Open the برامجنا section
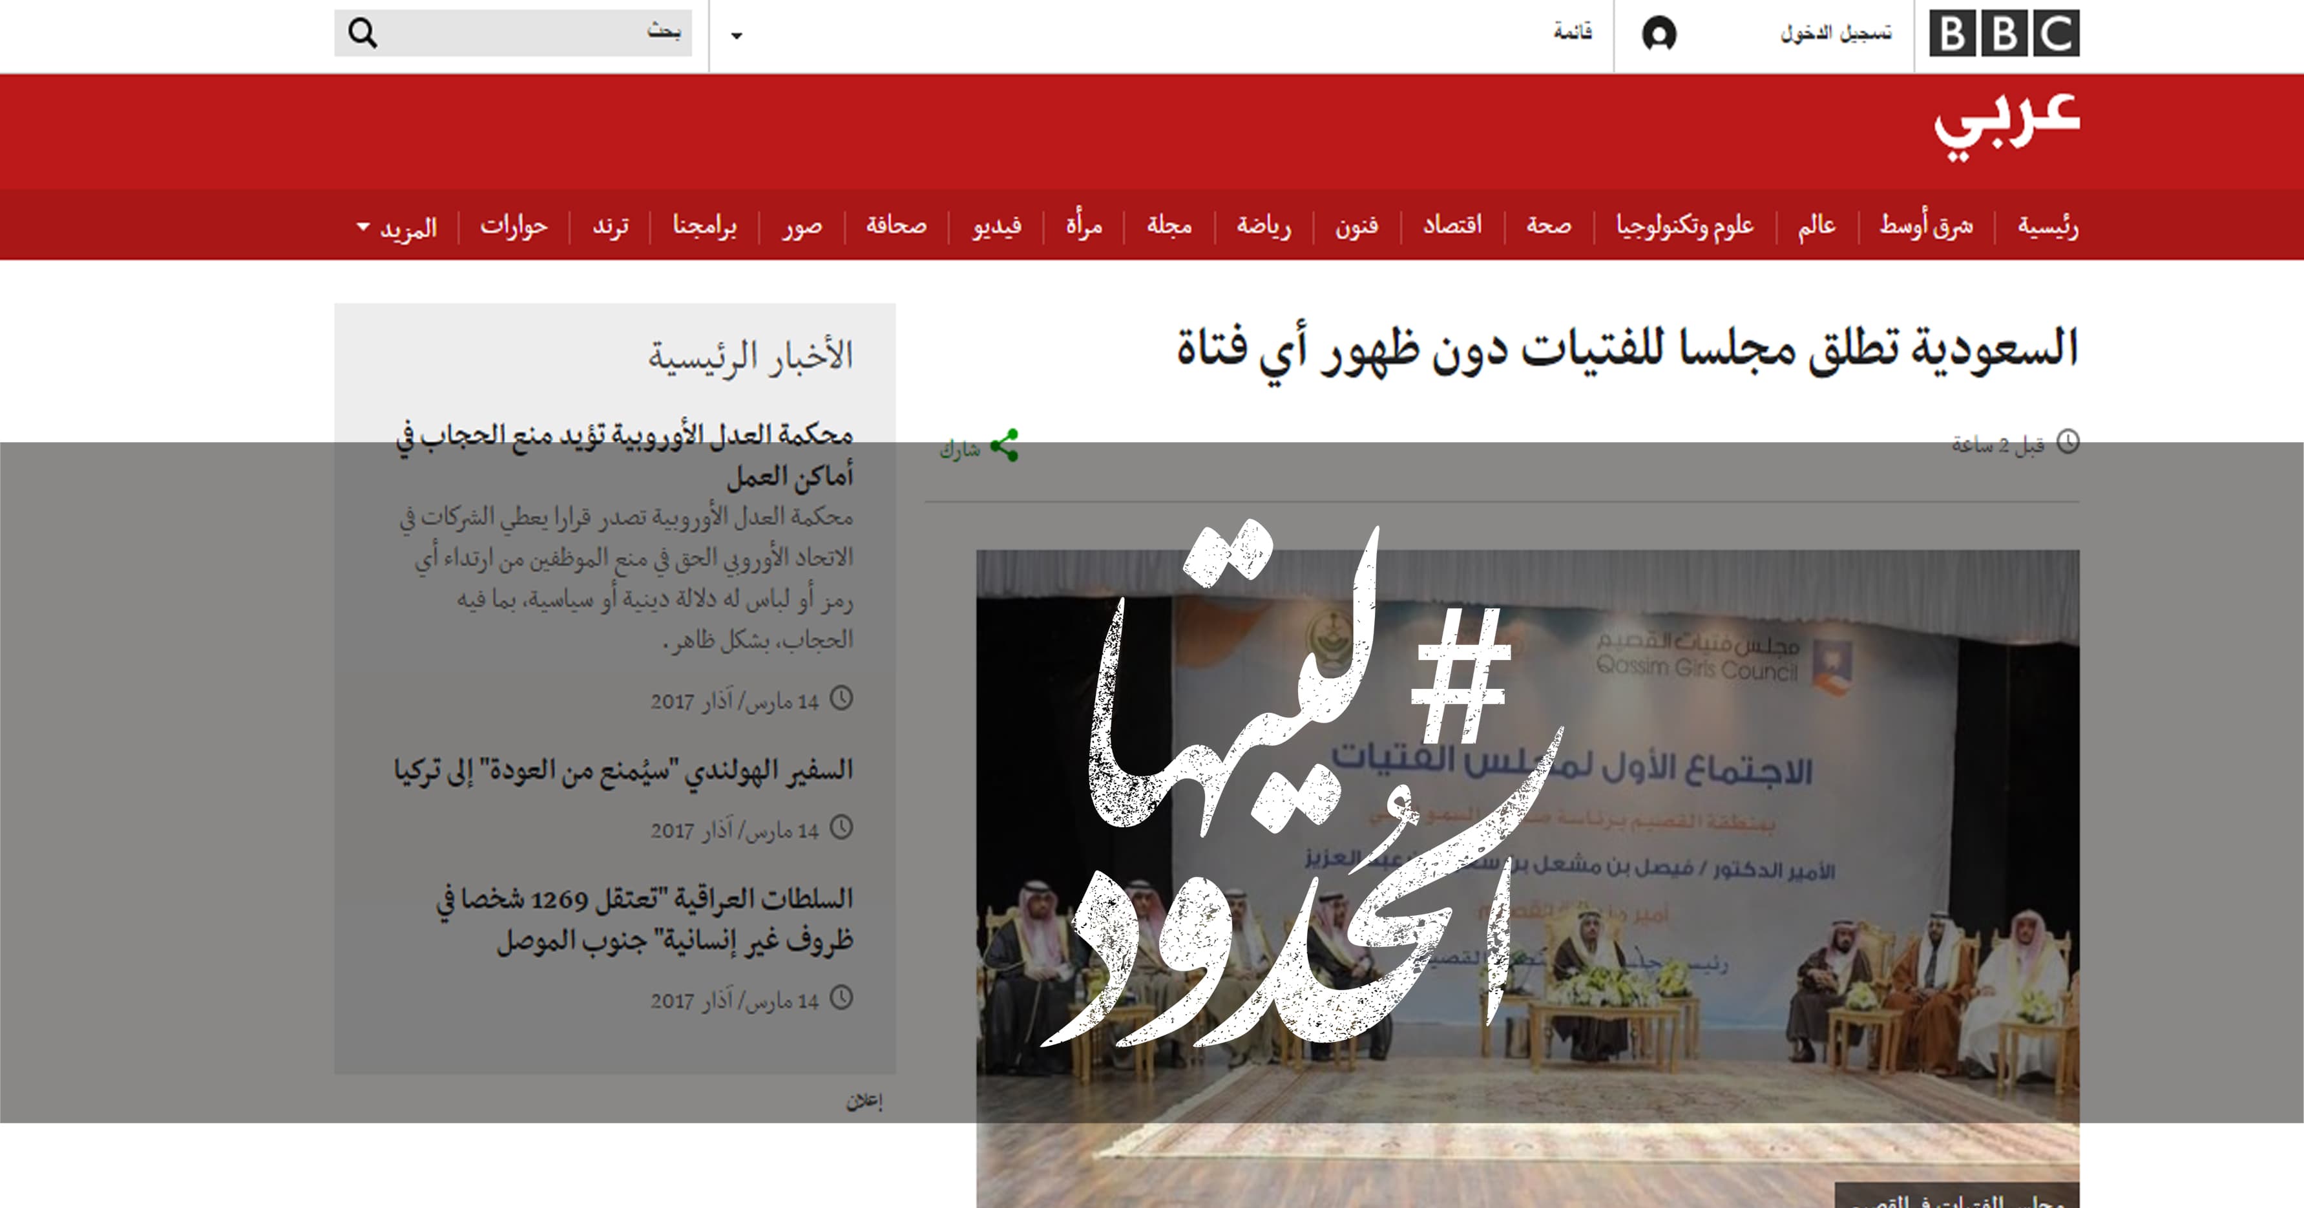The height and width of the screenshot is (1208, 2304). pyautogui.click(x=704, y=226)
